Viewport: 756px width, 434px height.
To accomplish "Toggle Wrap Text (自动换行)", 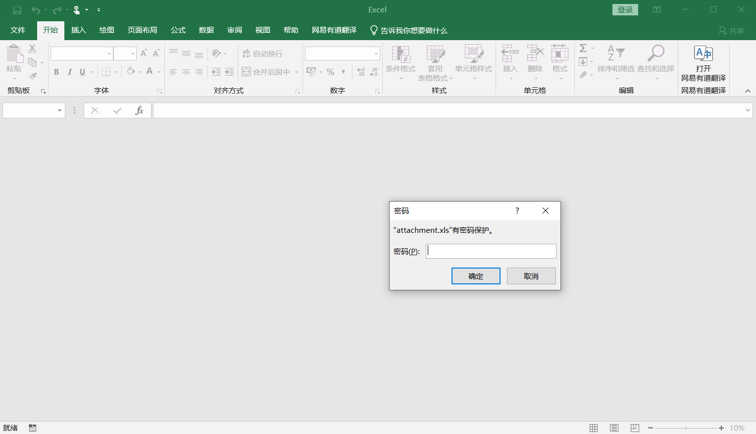I will (262, 54).
